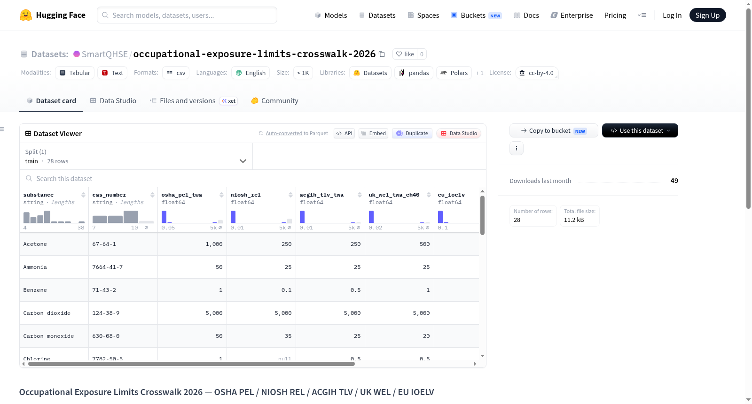Click the heart like icon
752x404 pixels.
(399, 54)
